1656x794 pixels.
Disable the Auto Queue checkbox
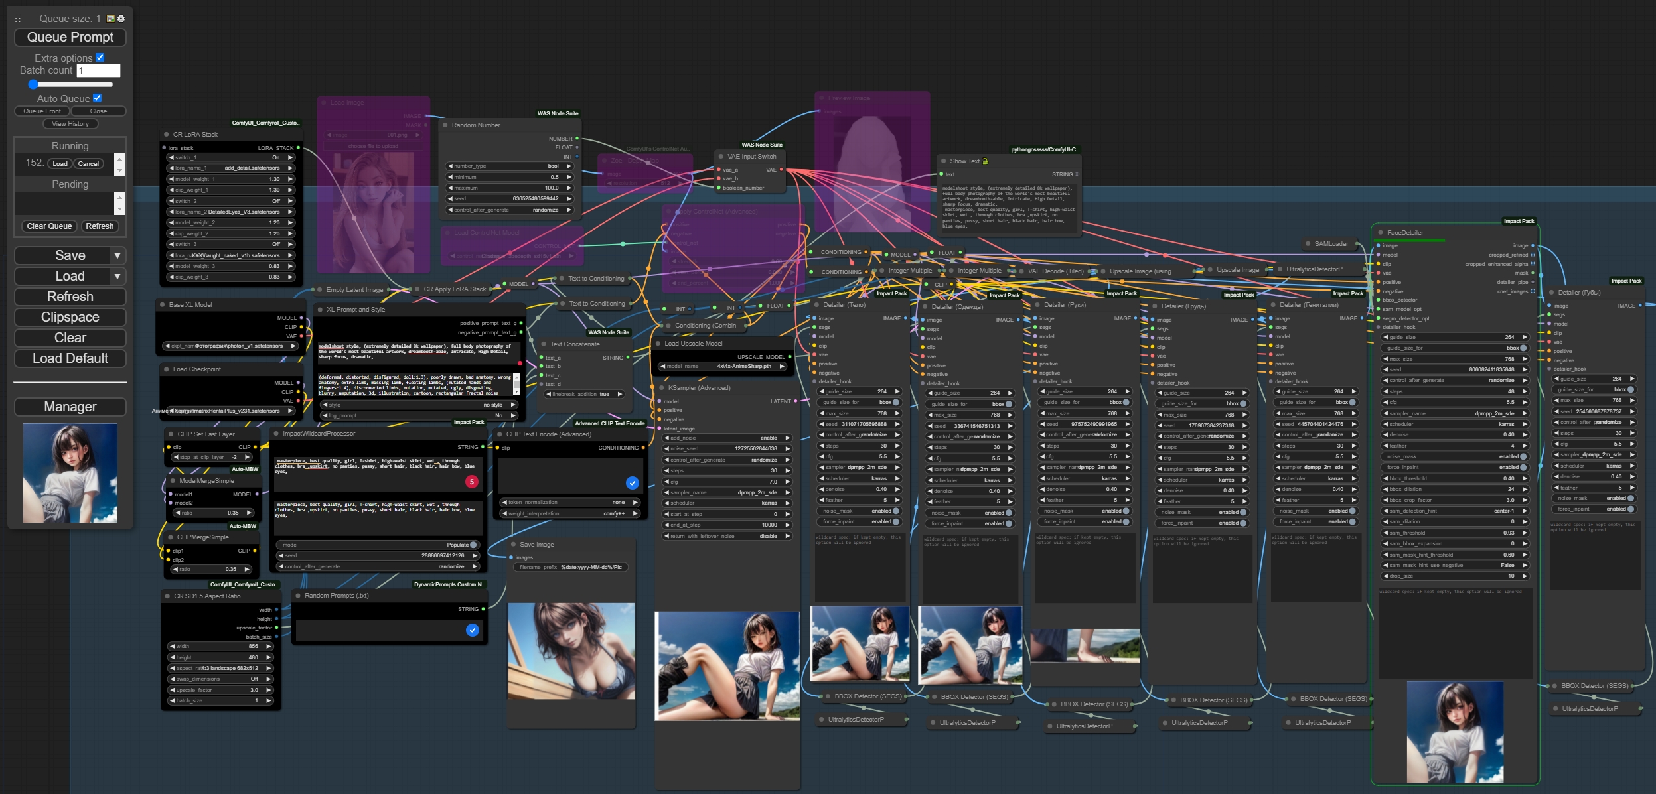pos(97,98)
